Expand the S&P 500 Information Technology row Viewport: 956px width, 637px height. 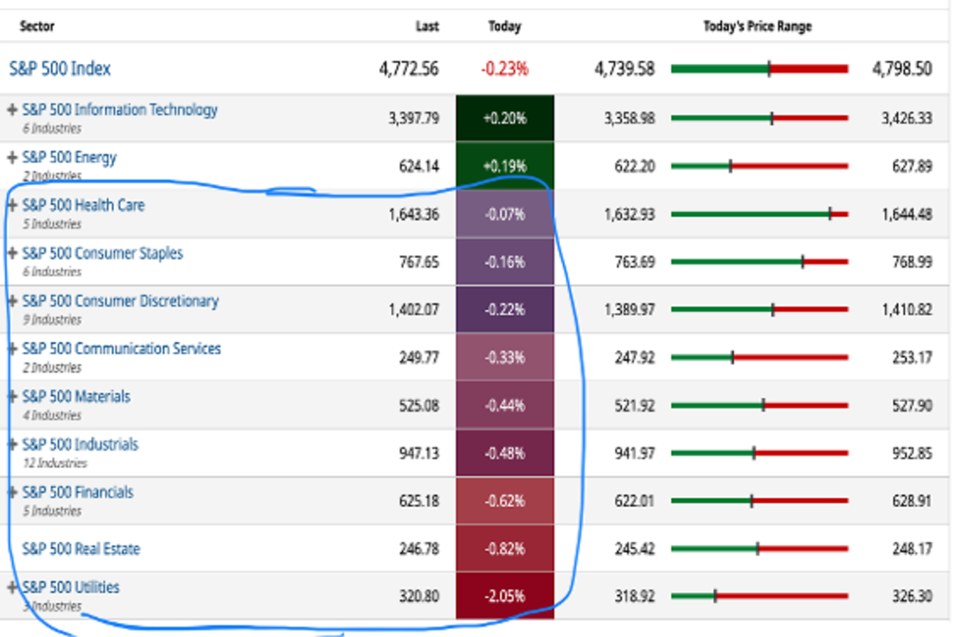(x=12, y=110)
